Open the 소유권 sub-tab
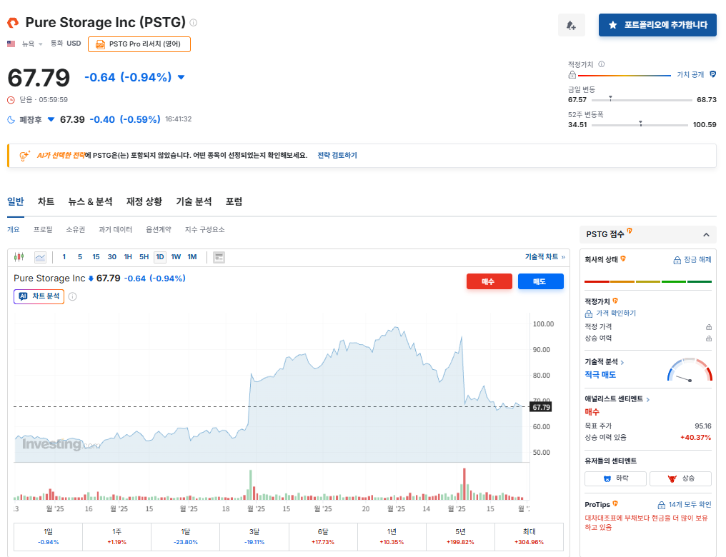Screen dimensions: 726x557 (76, 229)
